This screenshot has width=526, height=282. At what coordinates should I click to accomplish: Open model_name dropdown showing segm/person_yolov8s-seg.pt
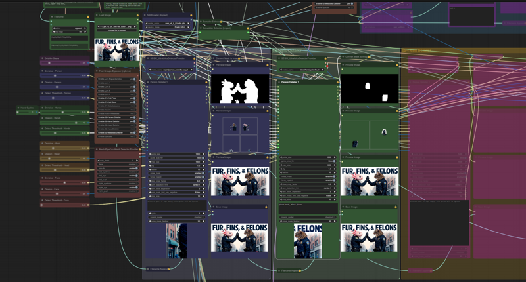[171, 70]
